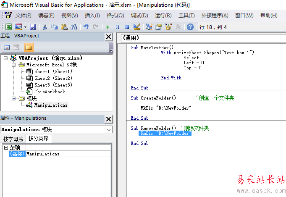Screen dimensions: 286x197
Task: Close the 属性 - Manipulations panel
Action: pos(108,119)
